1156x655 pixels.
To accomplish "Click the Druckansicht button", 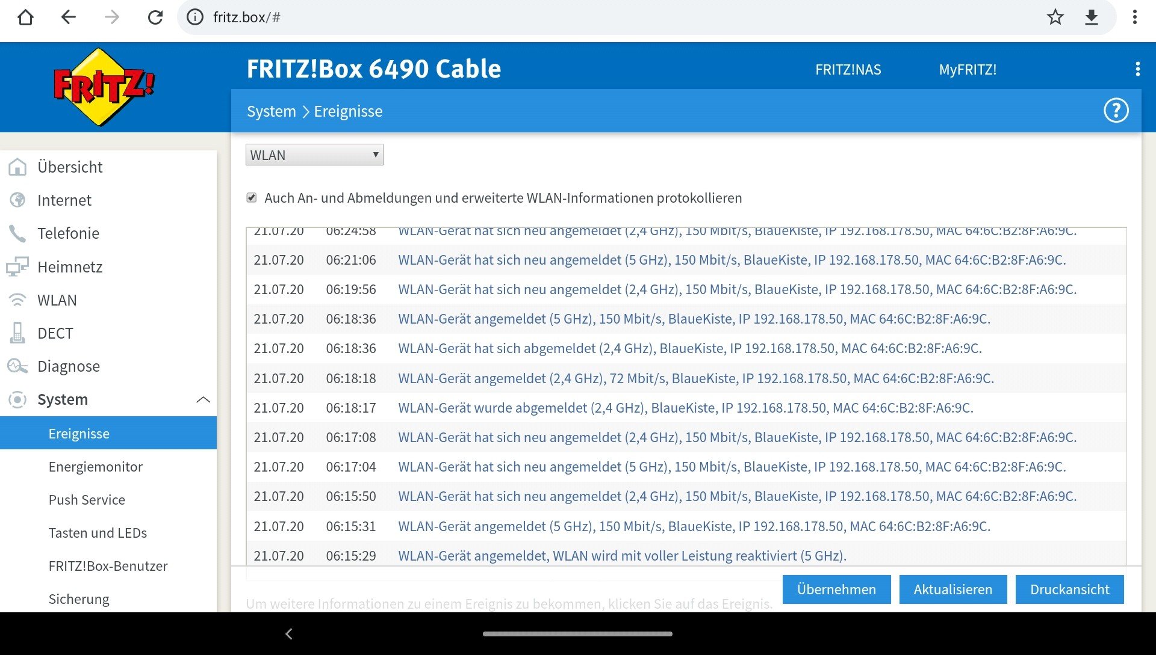I will coord(1070,589).
